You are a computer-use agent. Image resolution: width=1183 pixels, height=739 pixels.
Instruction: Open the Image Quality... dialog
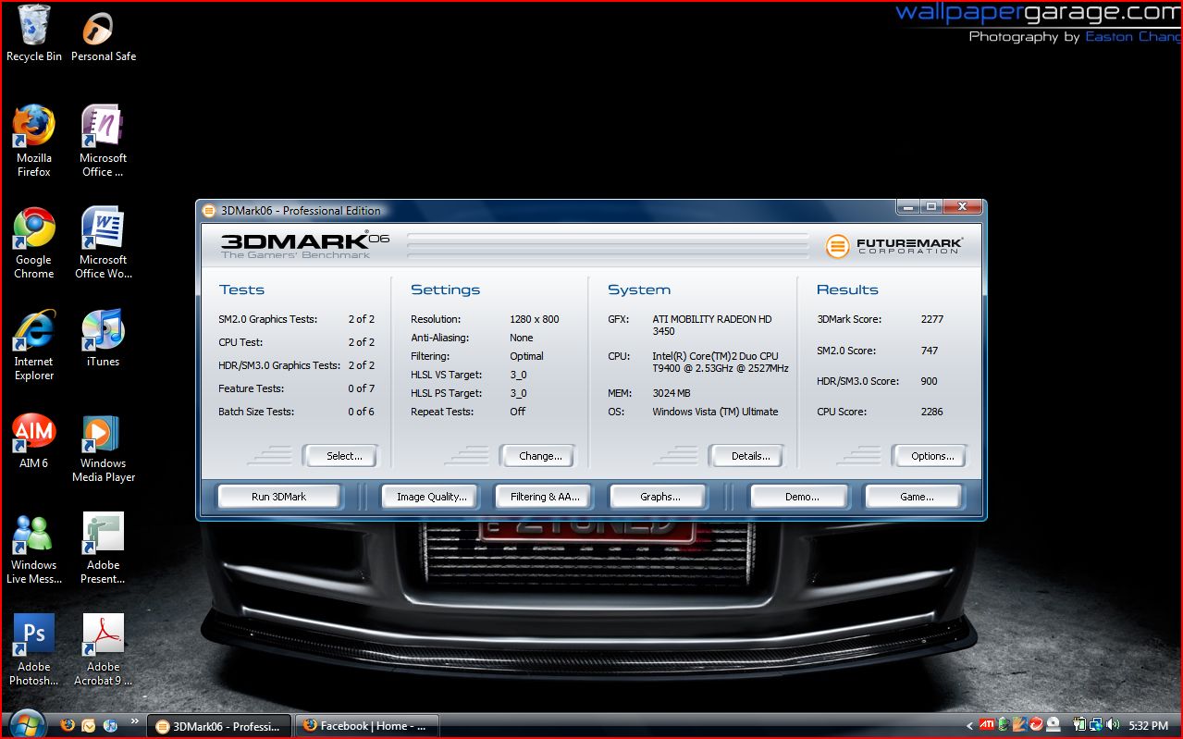pos(432,497)
